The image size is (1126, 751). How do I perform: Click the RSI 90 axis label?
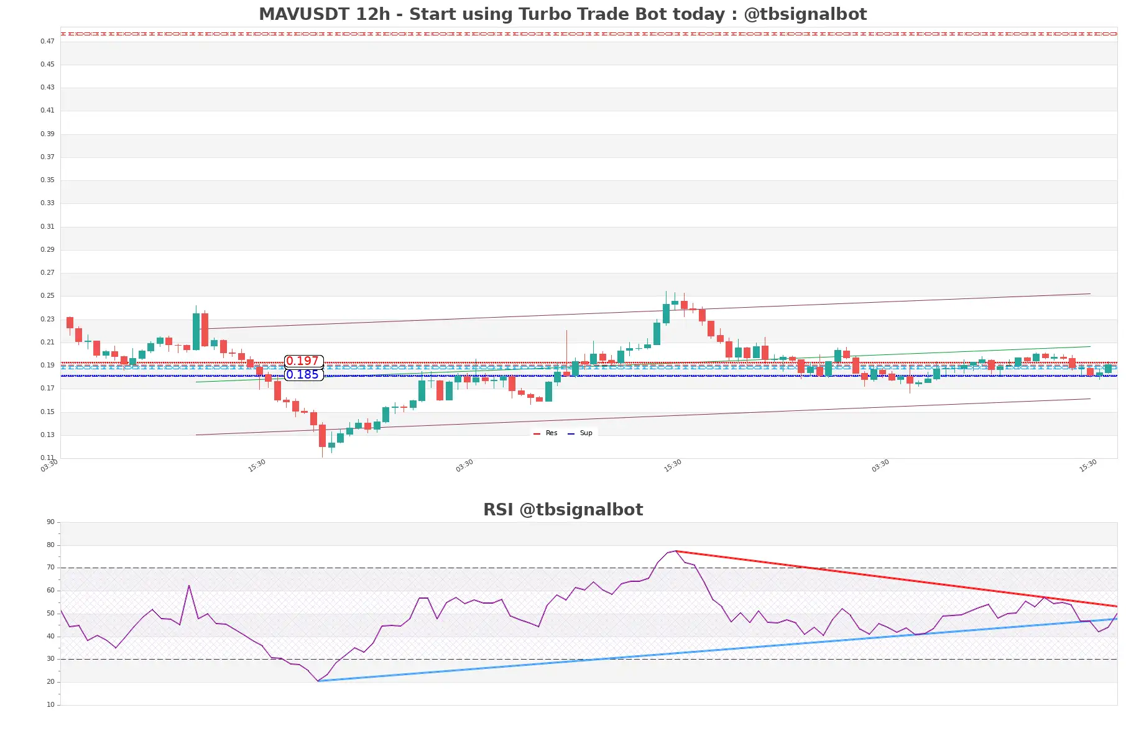(x=50, y=522)
